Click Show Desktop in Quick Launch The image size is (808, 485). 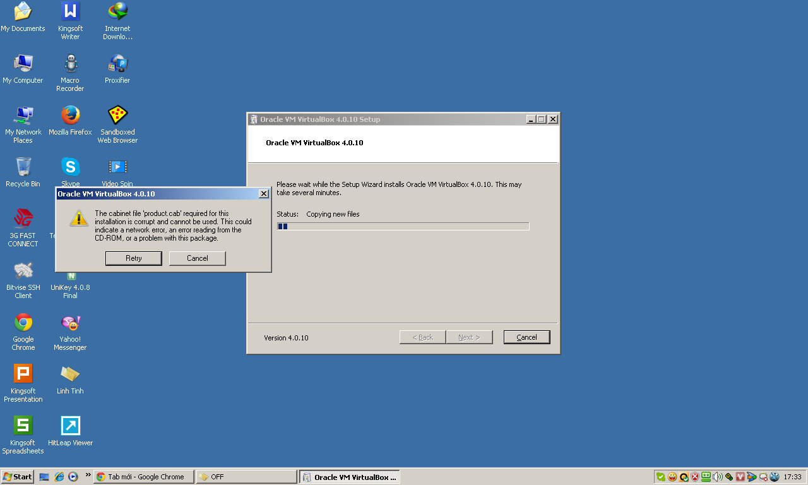click(44, 477)
